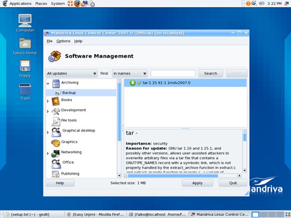Click the Software Management box icon
The image size is (291, 218).
(x=54, y=56)
